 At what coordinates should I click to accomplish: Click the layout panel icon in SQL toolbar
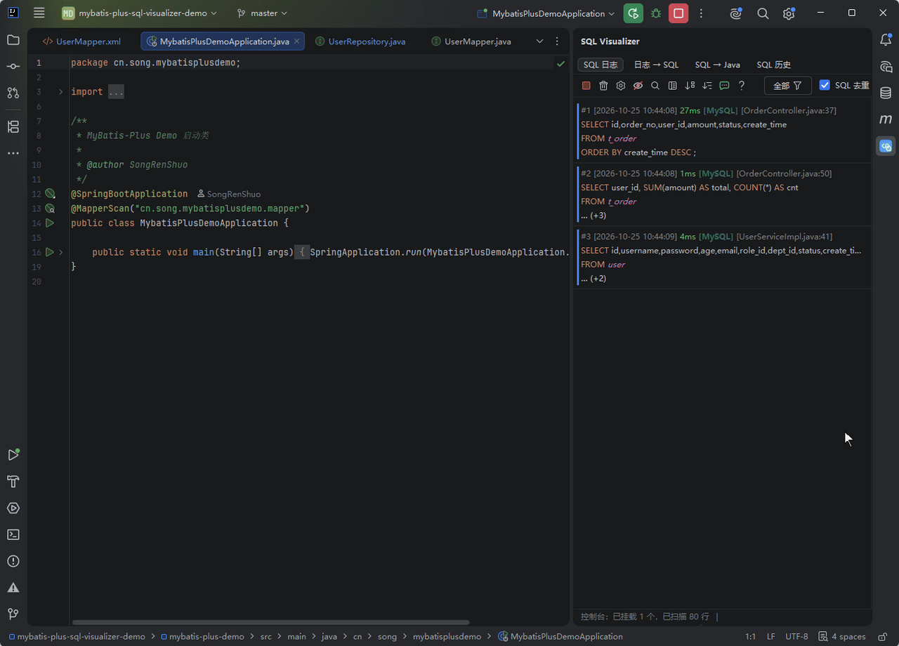coord(673,86)
